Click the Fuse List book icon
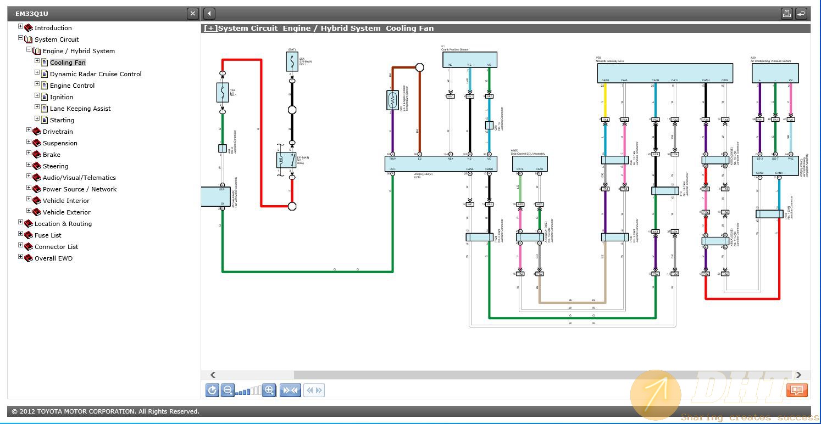Image resolution: width=821 pixels, height=424 pixels. tap(29, 235)
